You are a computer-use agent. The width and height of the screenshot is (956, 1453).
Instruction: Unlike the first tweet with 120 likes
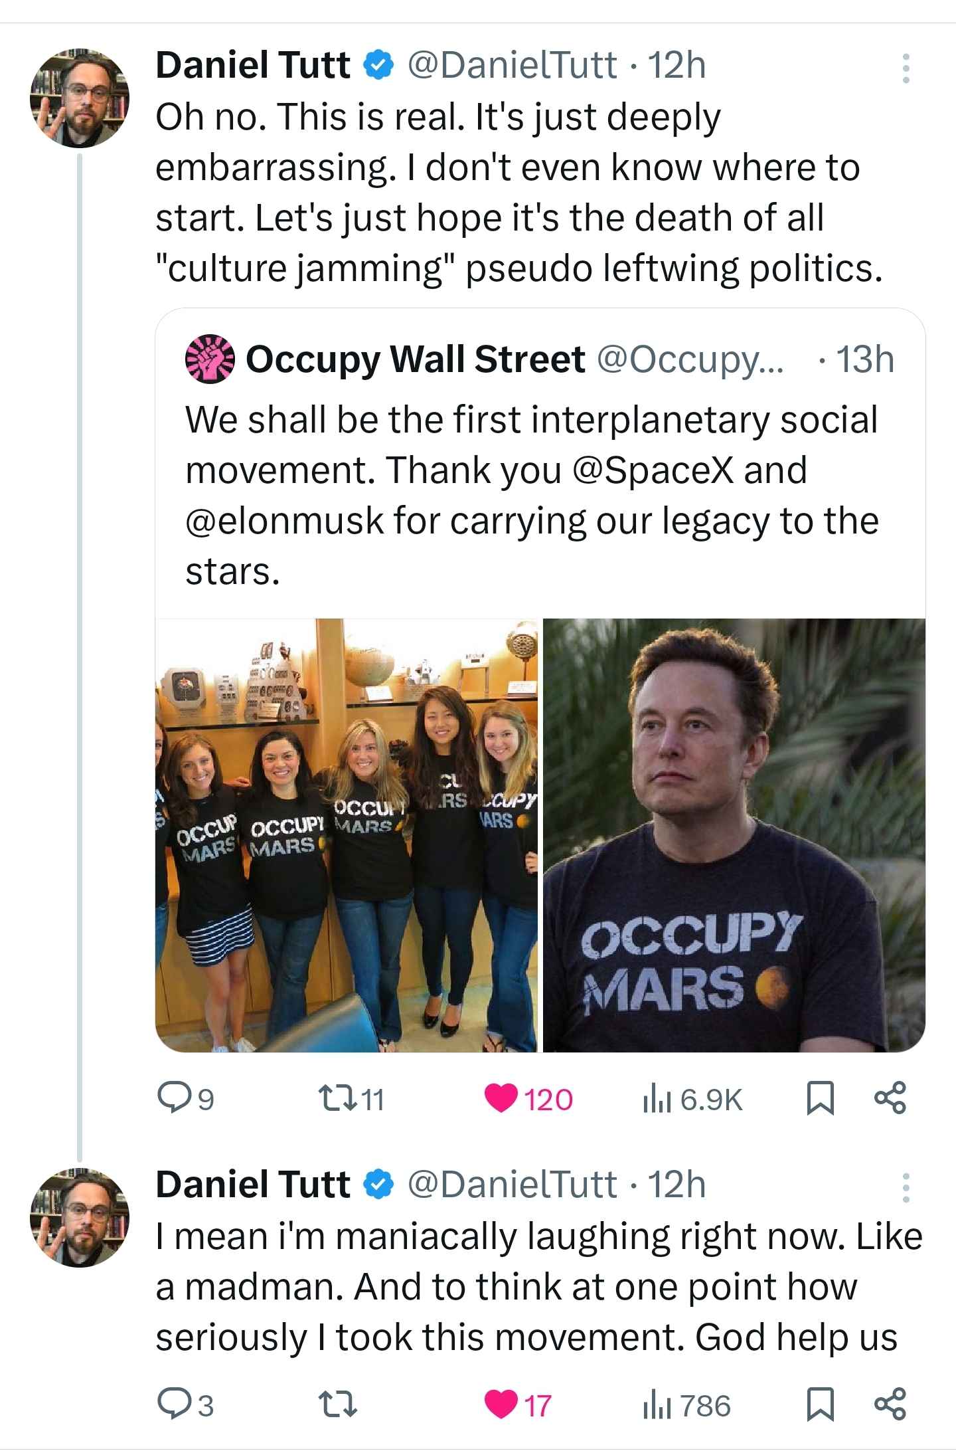pyautogui.click(x=528, y=1098)
